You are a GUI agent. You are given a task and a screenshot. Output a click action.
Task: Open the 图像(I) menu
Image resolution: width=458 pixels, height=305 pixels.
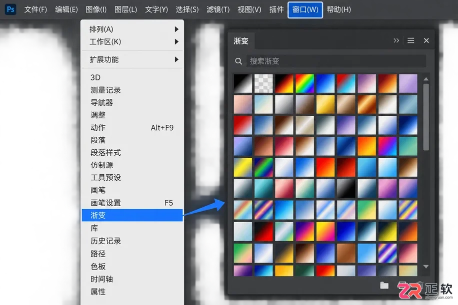tap(96, 9)
